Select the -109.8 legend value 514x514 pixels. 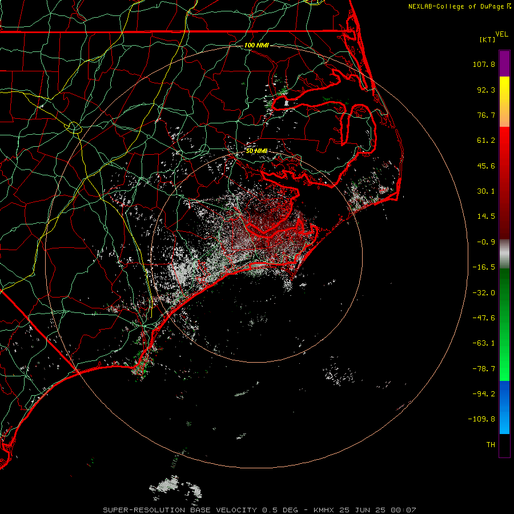[482, 419]
